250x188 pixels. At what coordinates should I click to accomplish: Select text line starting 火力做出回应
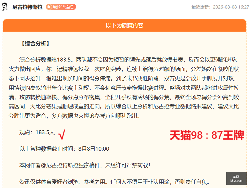(x=124, y=69)
